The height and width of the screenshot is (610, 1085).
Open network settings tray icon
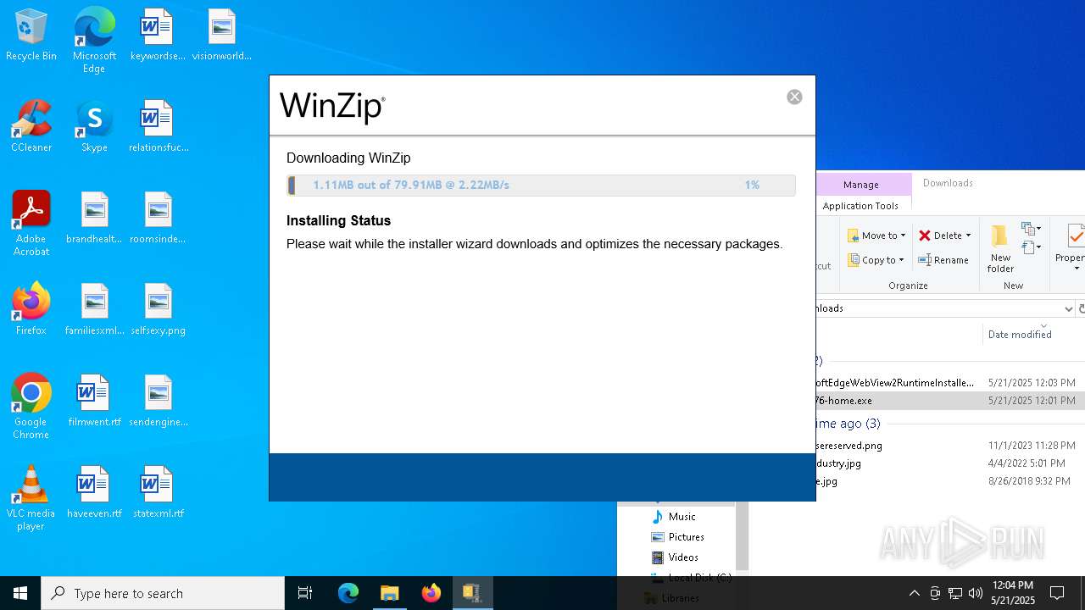coord(955,593)
